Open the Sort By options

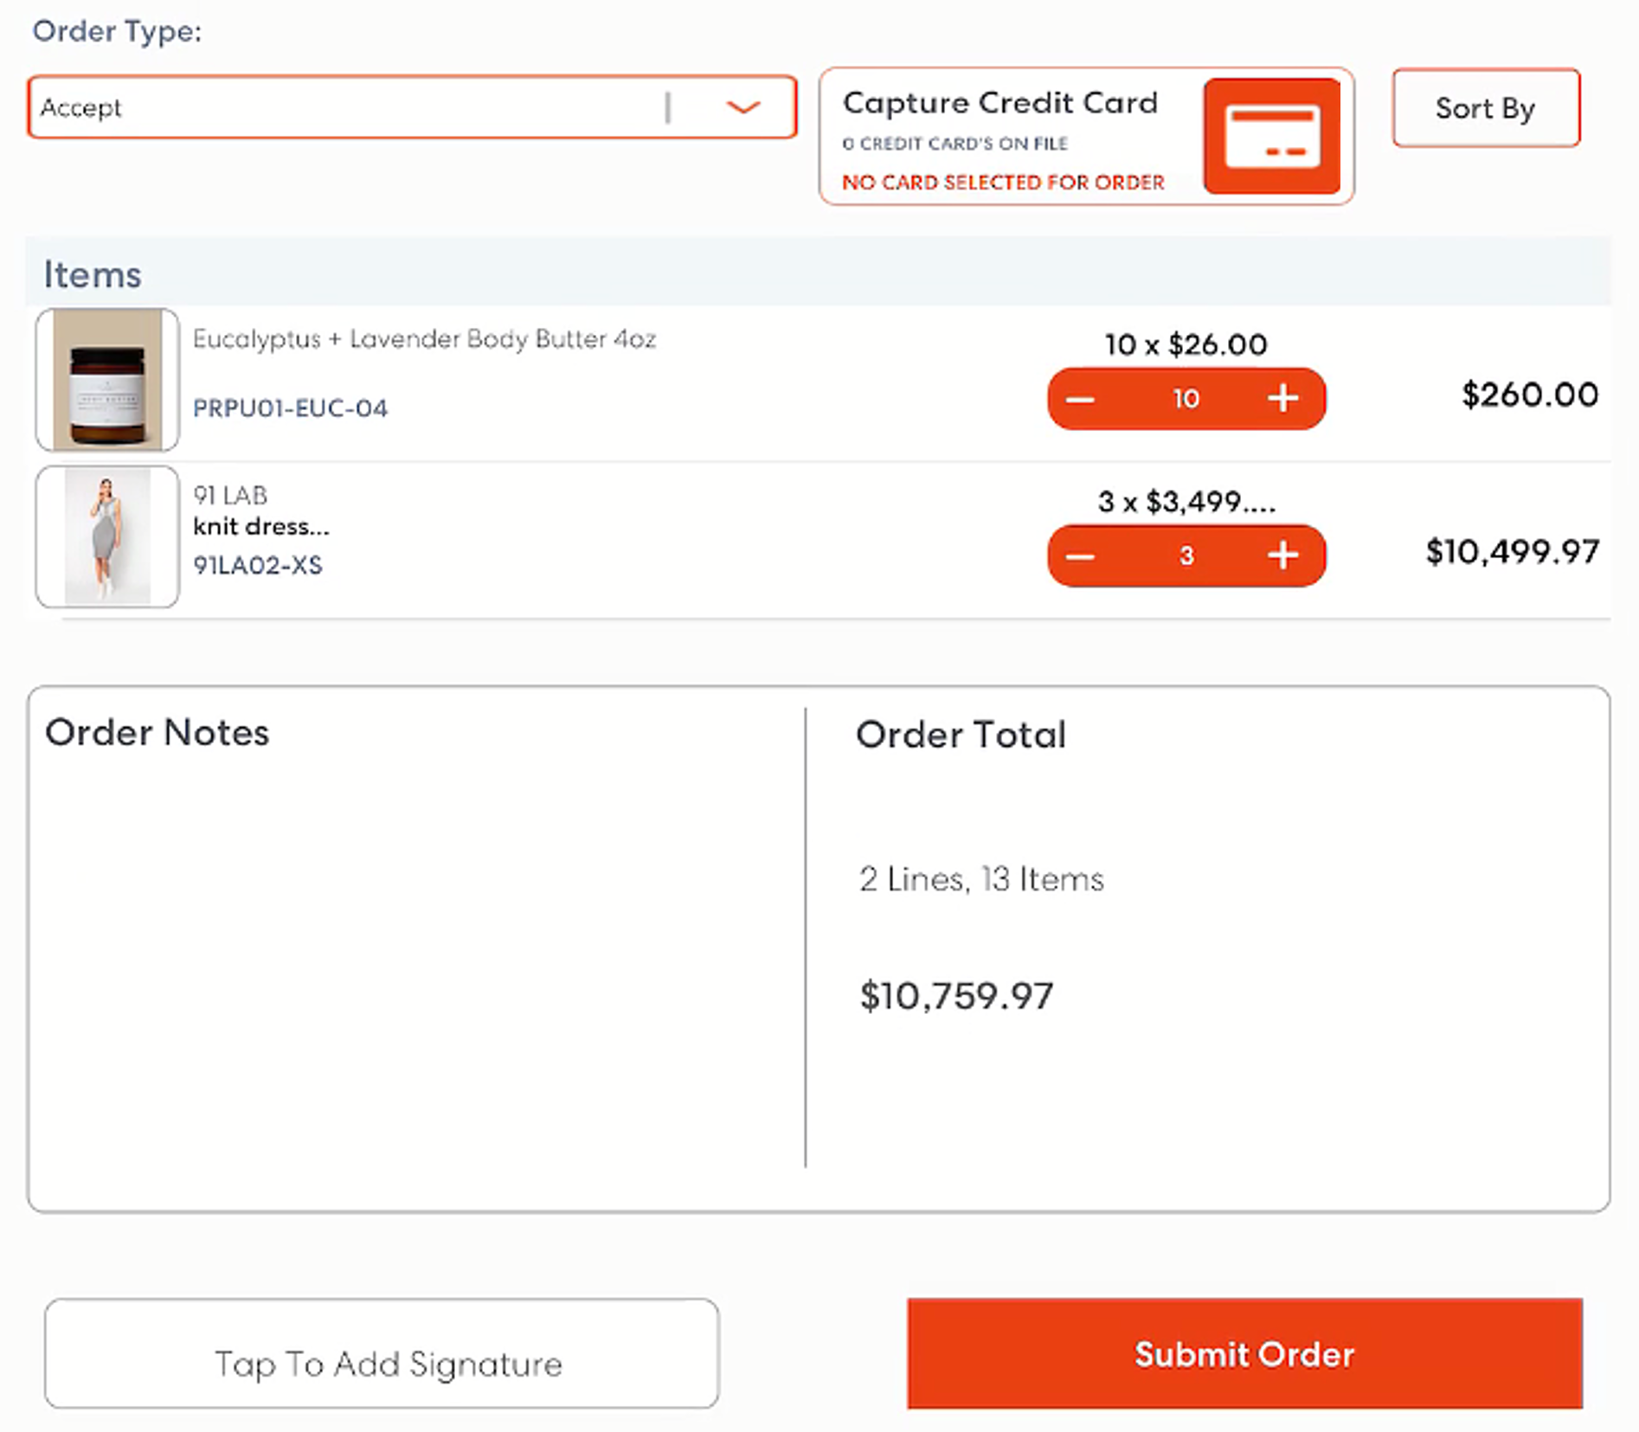[x=1485, y=108]
